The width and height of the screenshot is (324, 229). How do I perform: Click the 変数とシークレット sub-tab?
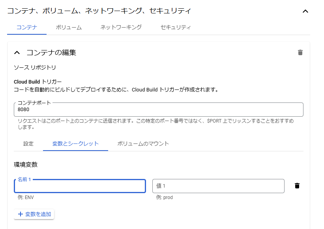coord(75,144)
